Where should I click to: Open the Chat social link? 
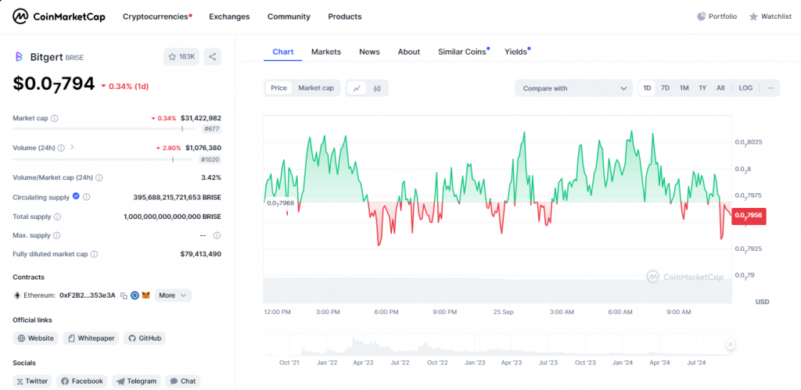(x=182, y=381)
